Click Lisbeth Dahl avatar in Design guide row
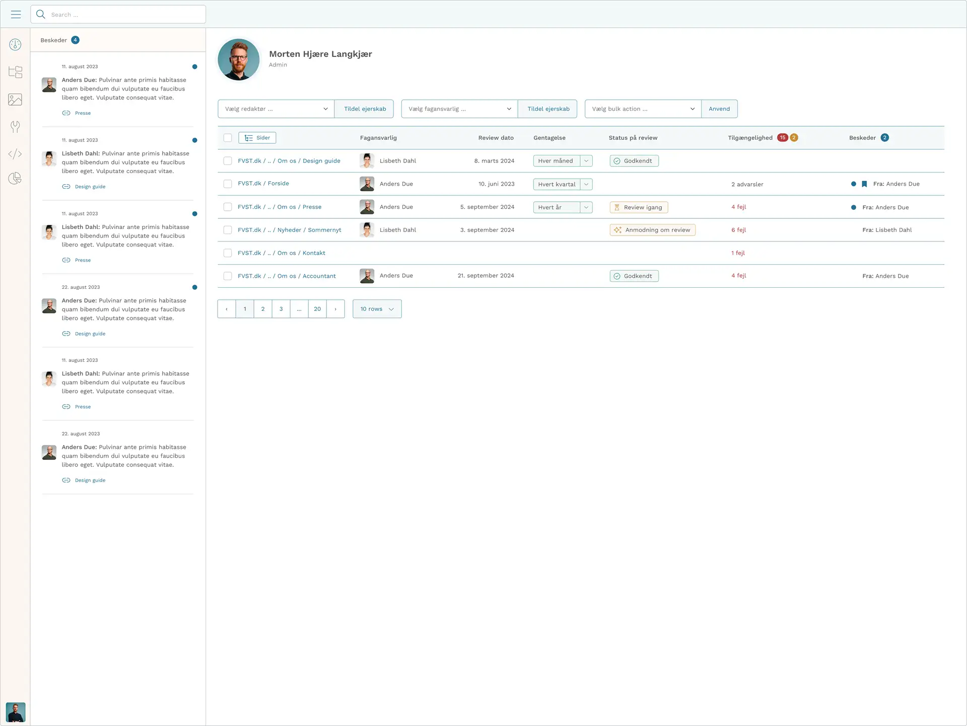 367,161
